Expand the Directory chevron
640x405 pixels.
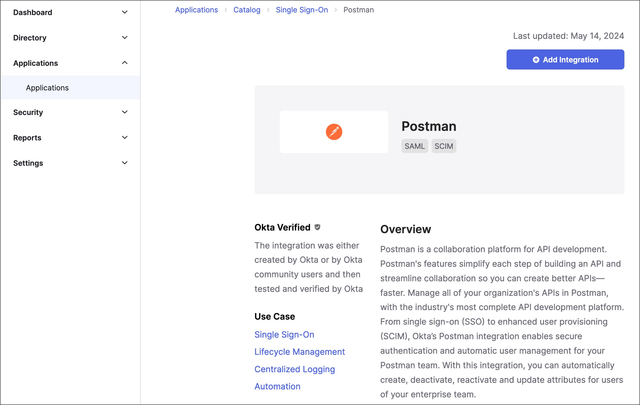pos(125,38)
